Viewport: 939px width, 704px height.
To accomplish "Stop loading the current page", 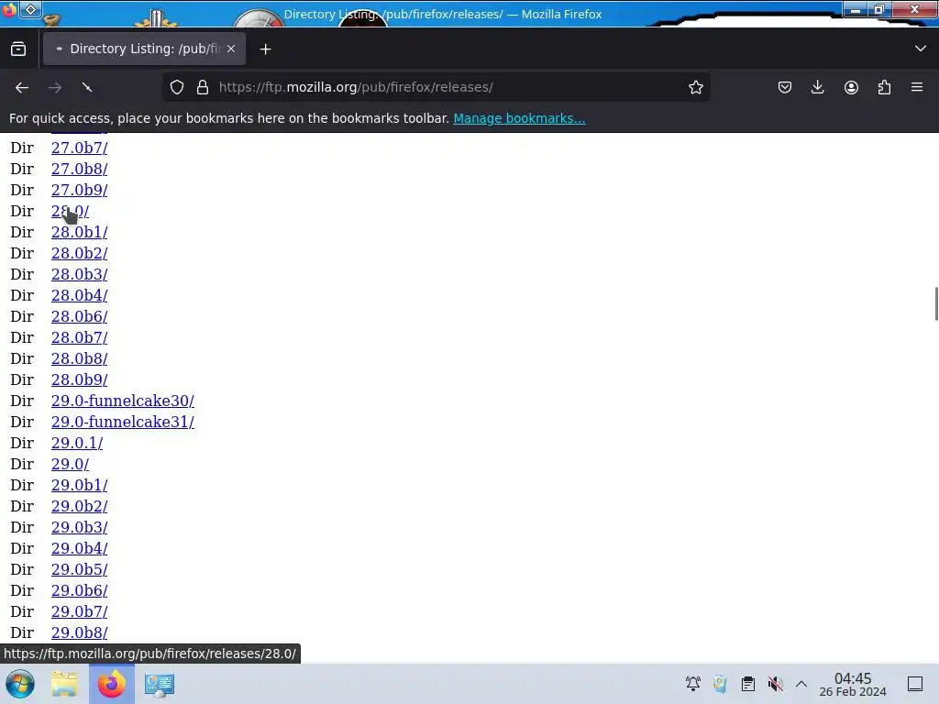I will 87,87.
